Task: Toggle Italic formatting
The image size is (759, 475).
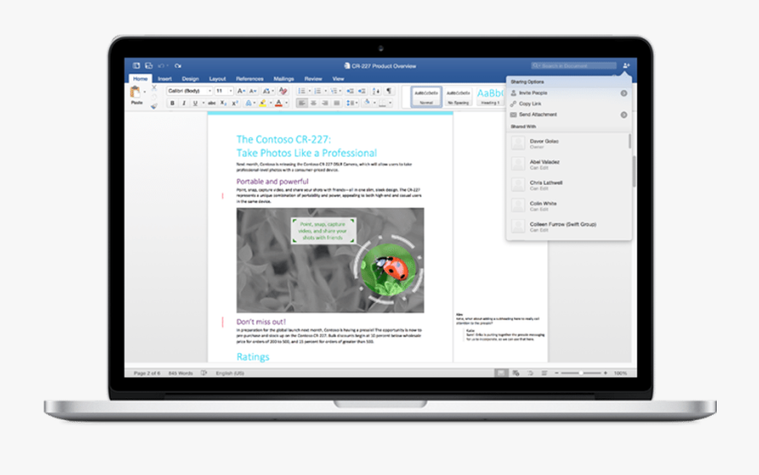Action: point(184,103)
